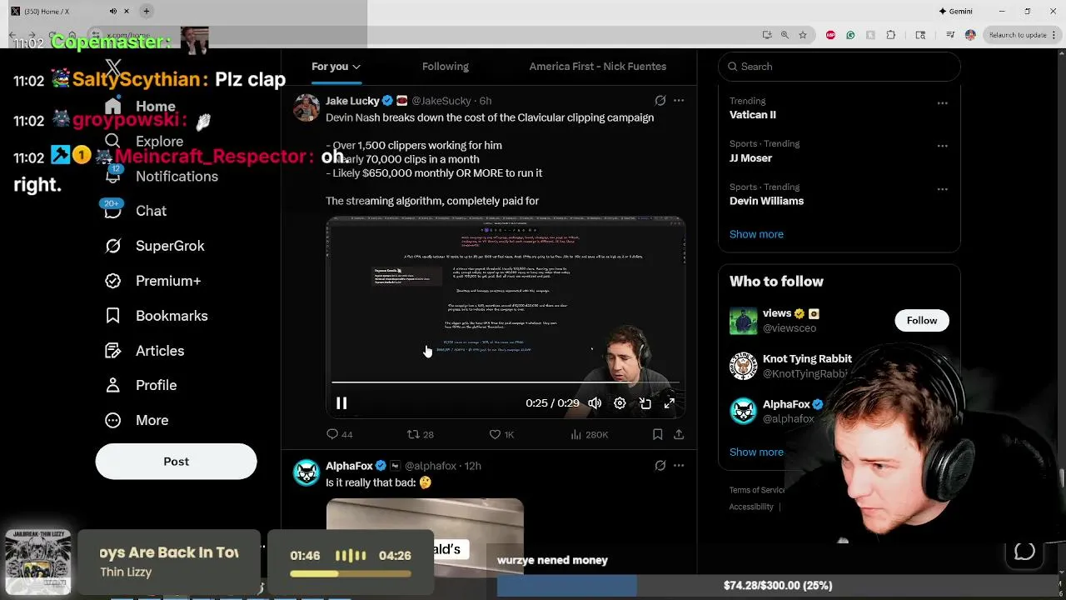The height and width of the screenshot is (600, 1066).
Task: Open Gemini in Chrome title bar
Action: click(955, 12)
